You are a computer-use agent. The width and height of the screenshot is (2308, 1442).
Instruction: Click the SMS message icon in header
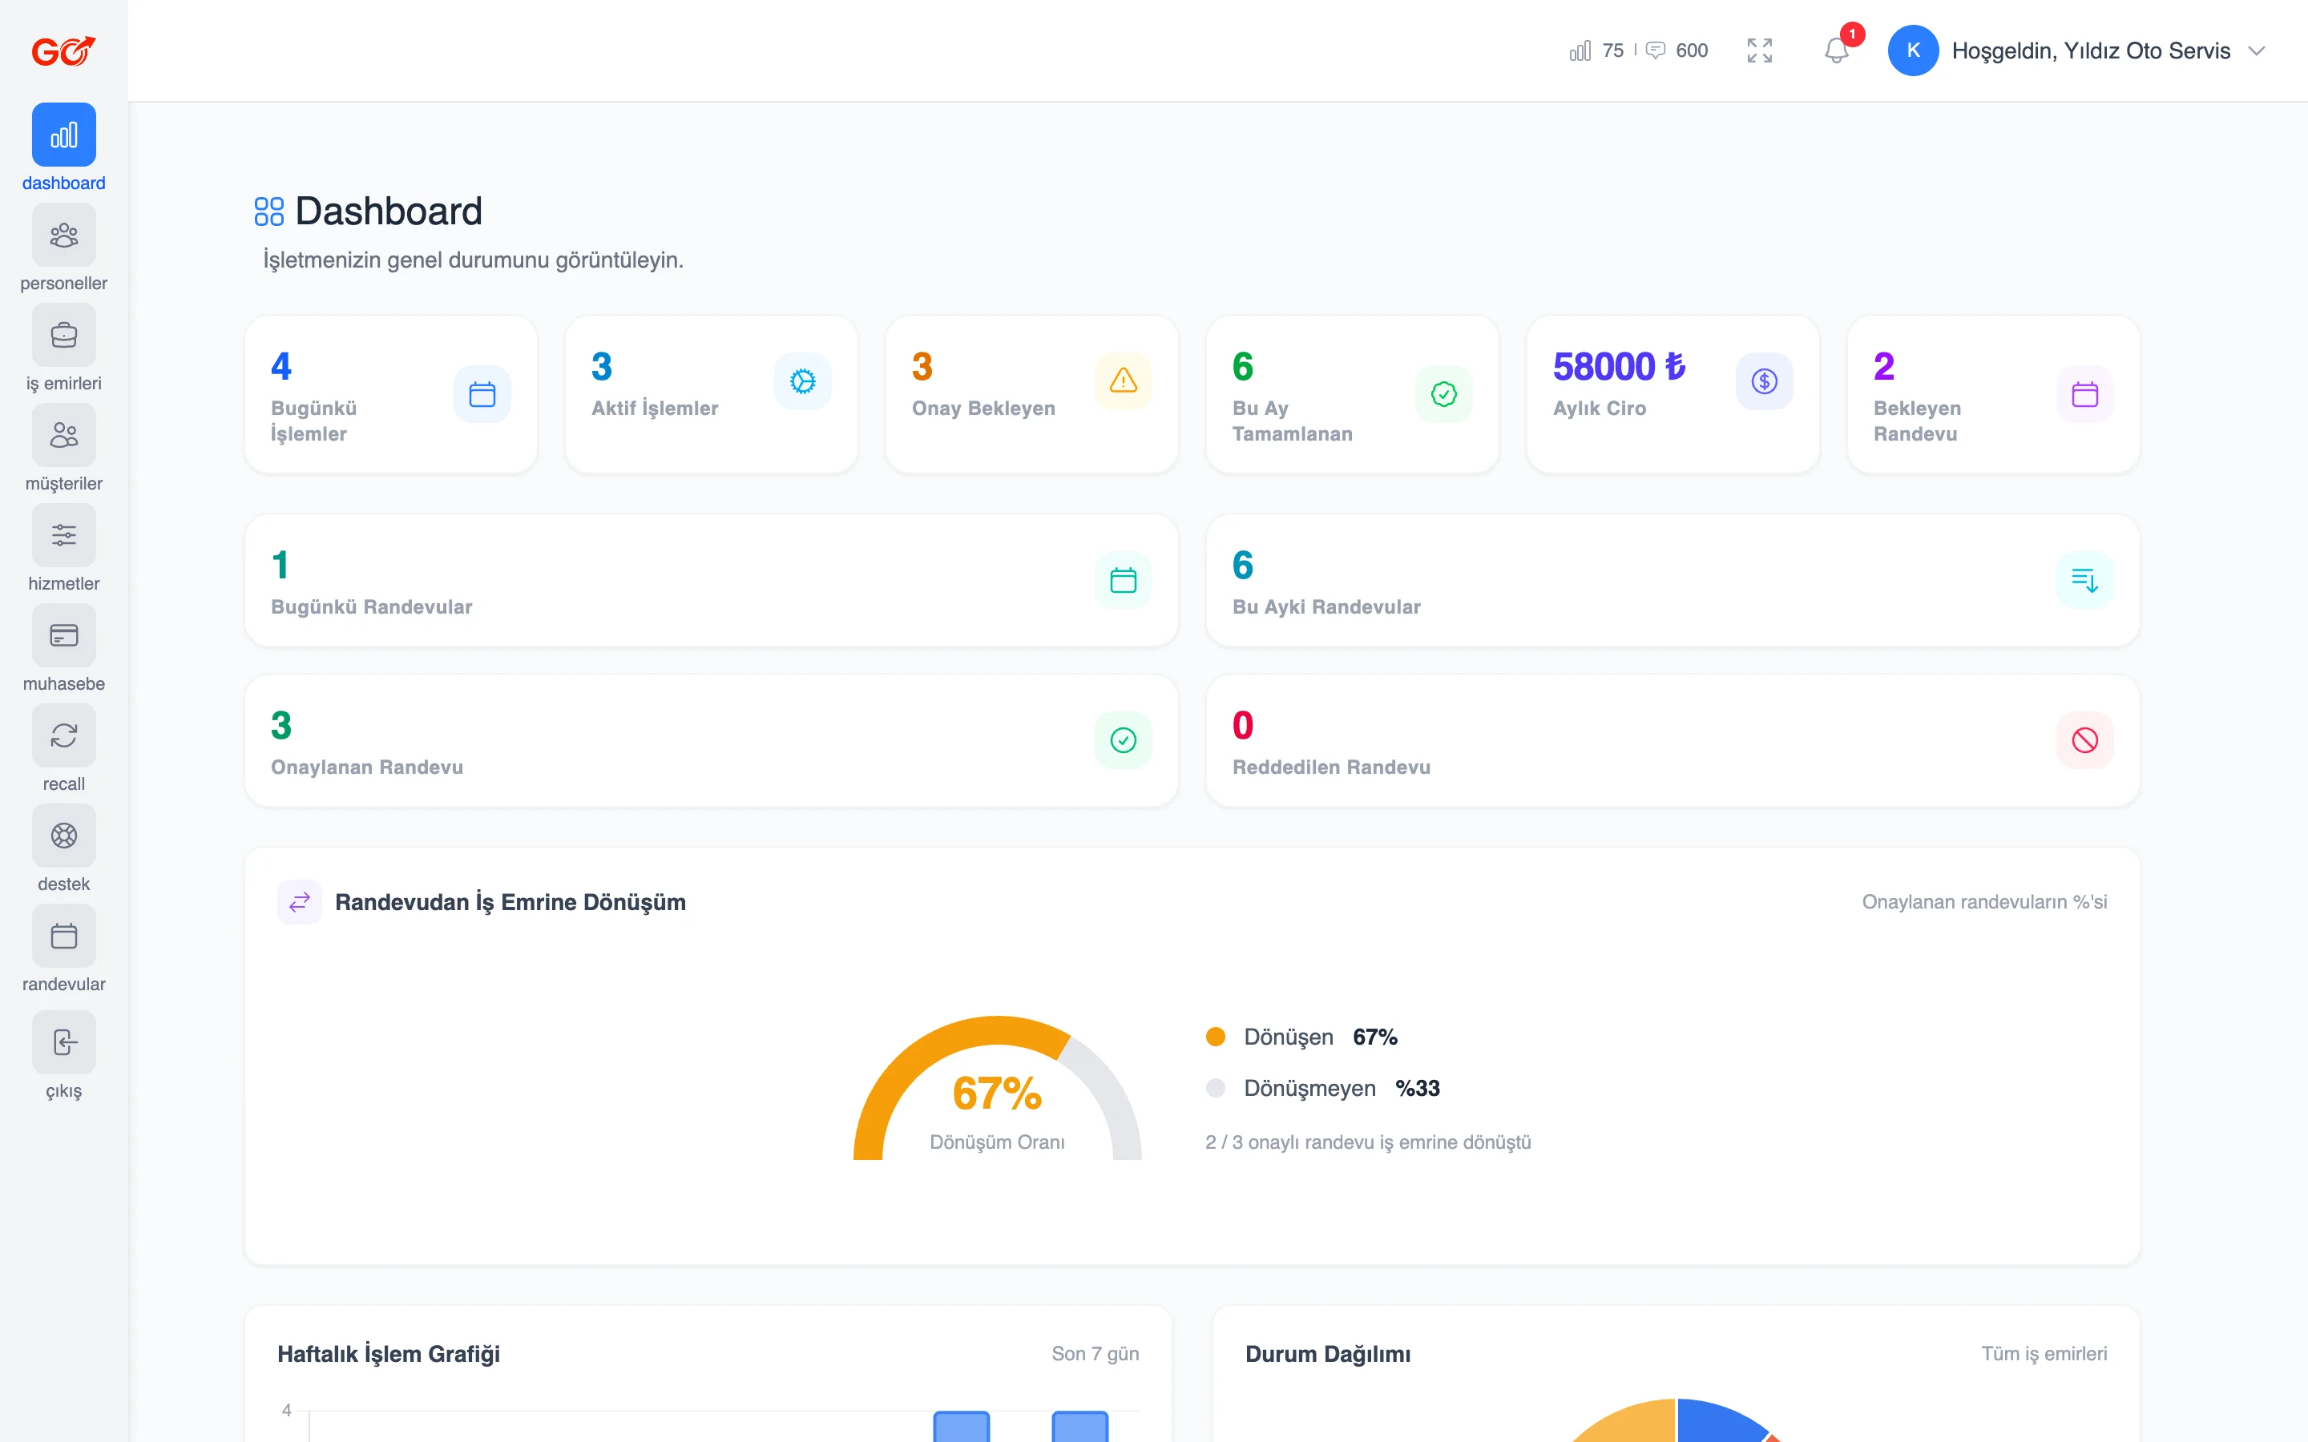click(x=1656, y=50)
